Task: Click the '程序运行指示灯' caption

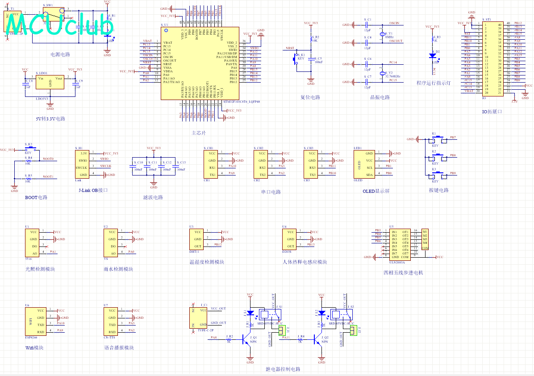Action: coord(434,83)
